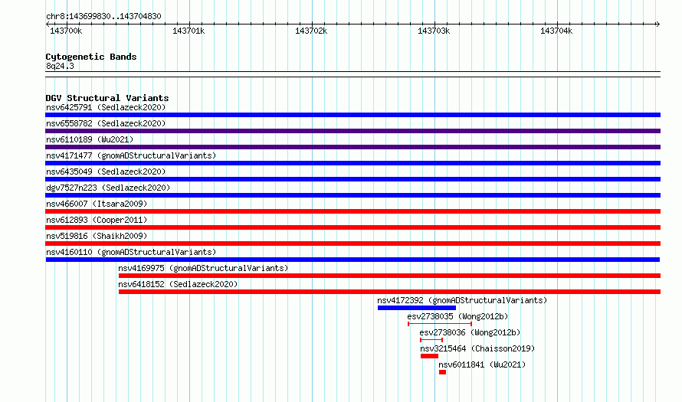682x402 pixels.
Task: Click the 143700k ruler label
Action: click(x=66, y=31)
